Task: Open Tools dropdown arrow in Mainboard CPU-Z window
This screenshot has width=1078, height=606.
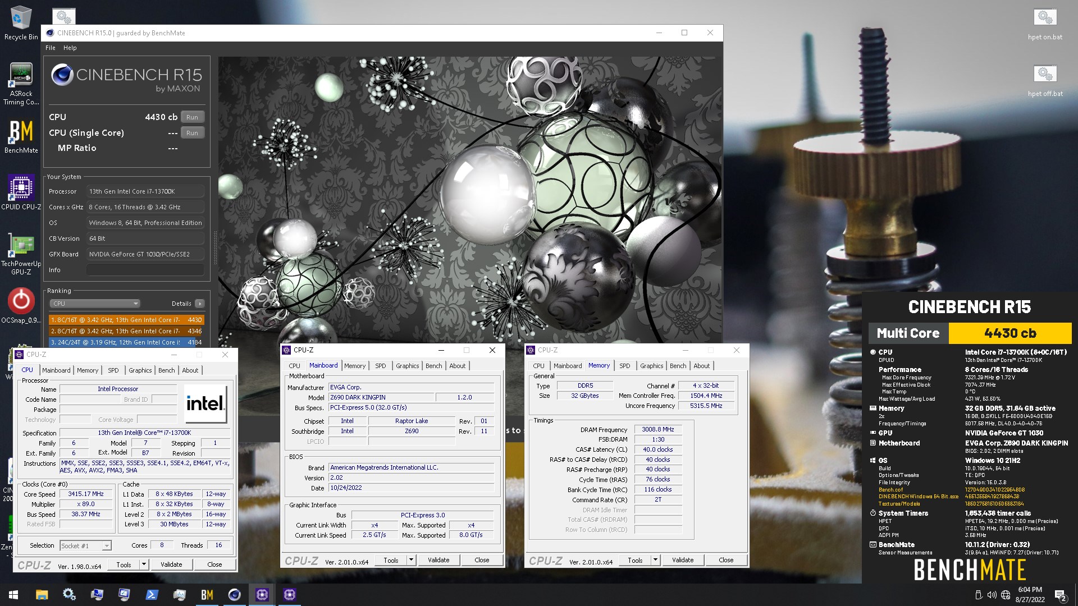Action: (412, 560)
